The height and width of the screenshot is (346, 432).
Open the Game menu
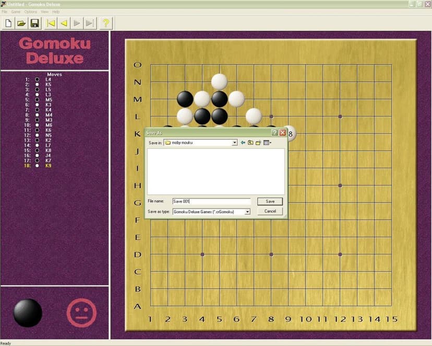coord(16,12)
